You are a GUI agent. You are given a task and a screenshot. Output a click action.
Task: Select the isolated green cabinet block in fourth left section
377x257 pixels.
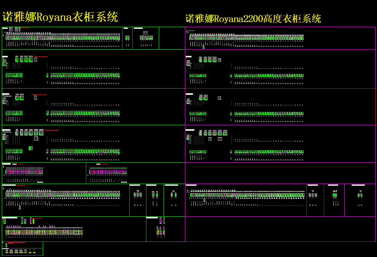tap(31, 148)
